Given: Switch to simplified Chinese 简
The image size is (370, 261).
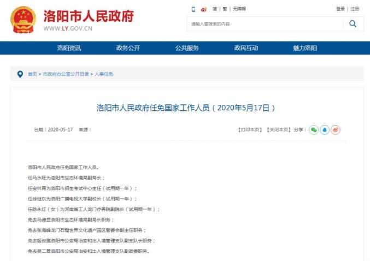Looking at the screenshot, I should (x=215, y=9).
